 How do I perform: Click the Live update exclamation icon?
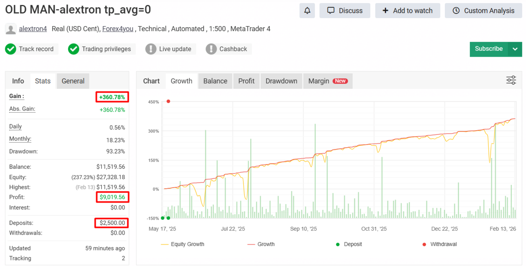pyautogui.click(x=151, y=49)
